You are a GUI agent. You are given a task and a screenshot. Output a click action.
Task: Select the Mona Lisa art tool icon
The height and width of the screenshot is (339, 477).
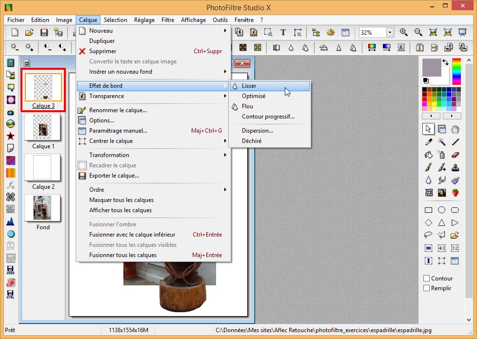click(442, 193)
